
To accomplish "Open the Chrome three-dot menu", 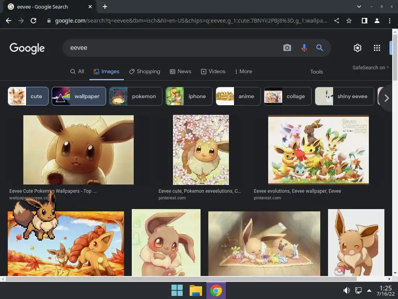I will (x=389, y=21).
